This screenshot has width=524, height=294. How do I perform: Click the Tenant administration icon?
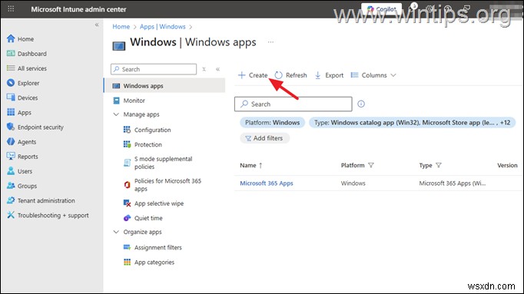pyautogui.click(x=11, y=200)
